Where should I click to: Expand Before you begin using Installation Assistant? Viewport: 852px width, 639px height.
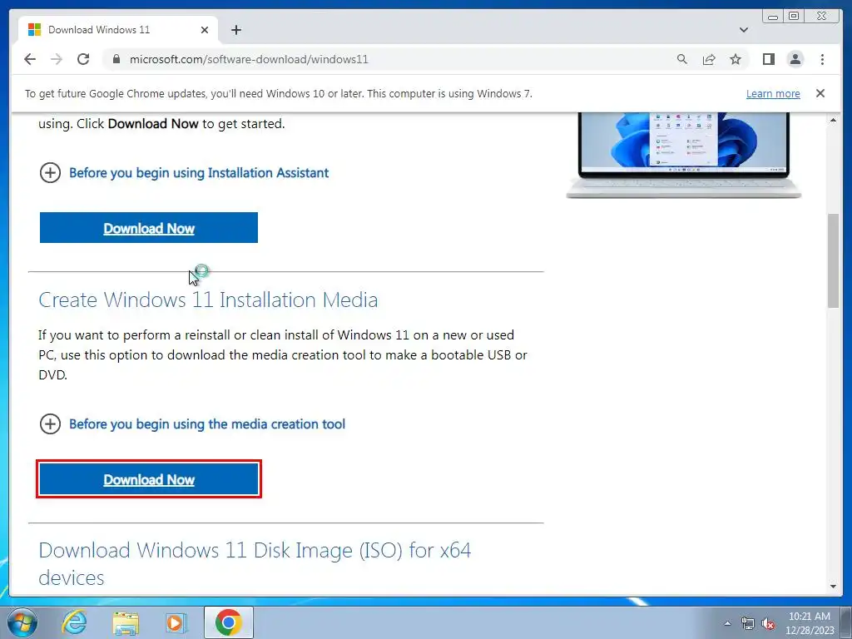[184, 173]
